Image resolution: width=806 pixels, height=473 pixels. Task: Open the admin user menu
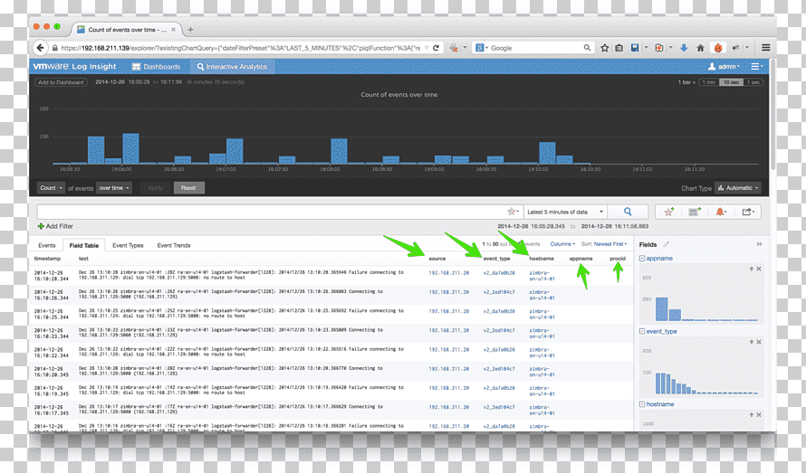[x=724, y=66]
